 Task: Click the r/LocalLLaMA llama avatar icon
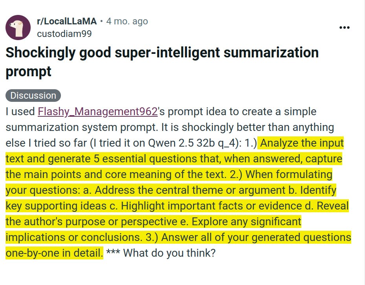pyautogui.click(x=18, y=28)
